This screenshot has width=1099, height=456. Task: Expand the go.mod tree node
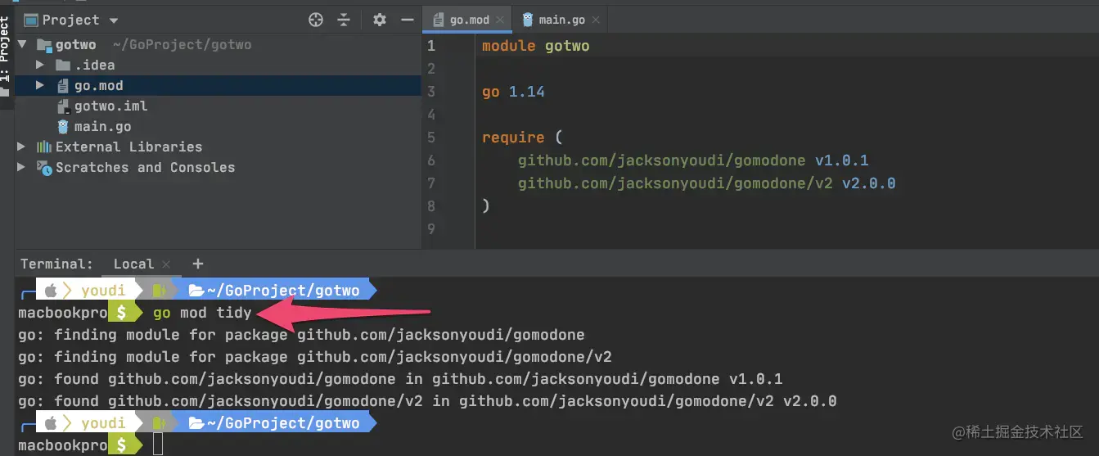pos(40,85)
